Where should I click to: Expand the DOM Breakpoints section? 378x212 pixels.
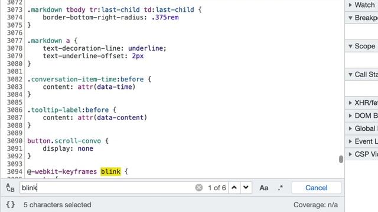coord(361,115)
